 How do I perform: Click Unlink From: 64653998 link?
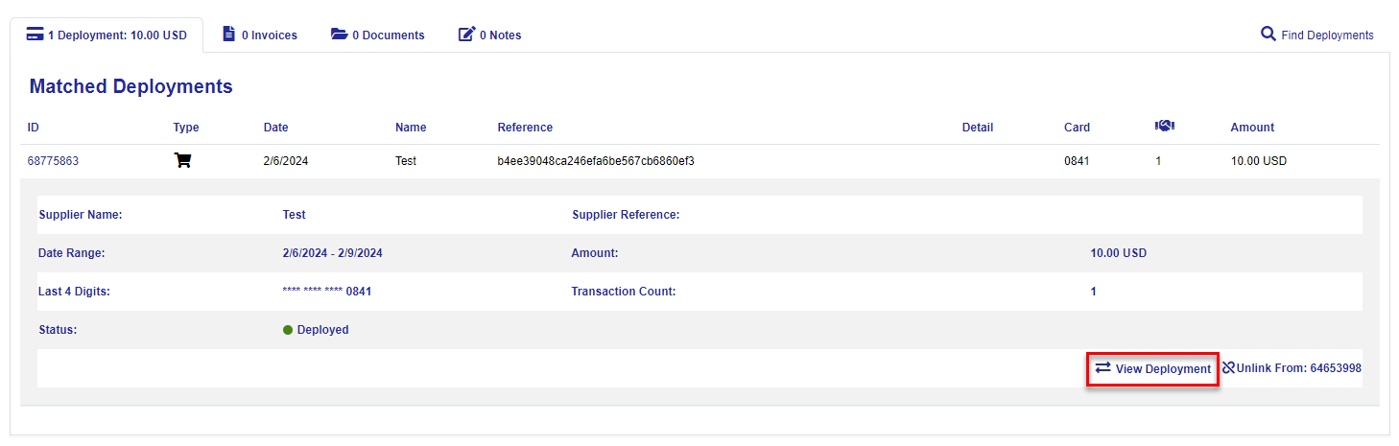coord(1292,368)
